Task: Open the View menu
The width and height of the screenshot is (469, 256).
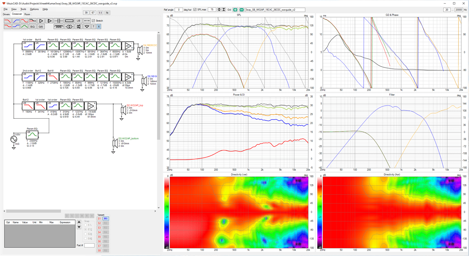Action: click(14, 9)
